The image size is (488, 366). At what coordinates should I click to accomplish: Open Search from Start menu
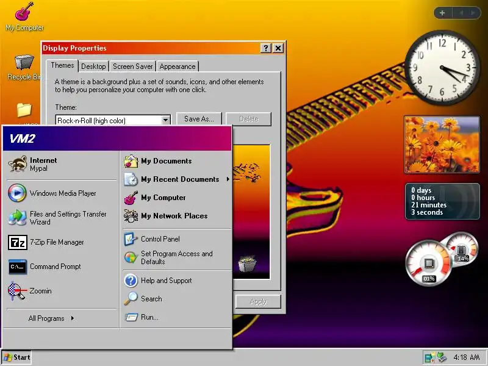click(177, 299)
